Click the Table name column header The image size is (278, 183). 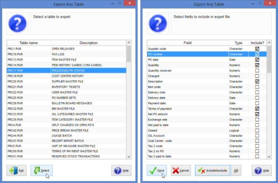pyautogui.click(x=29, y=43)
